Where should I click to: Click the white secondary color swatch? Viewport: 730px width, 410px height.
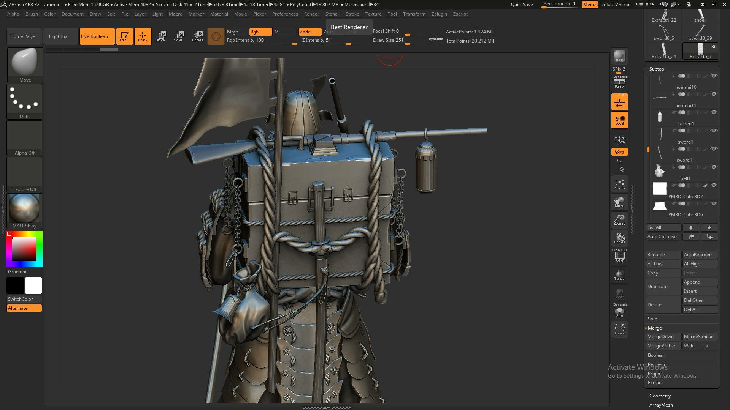coord(33,285)
